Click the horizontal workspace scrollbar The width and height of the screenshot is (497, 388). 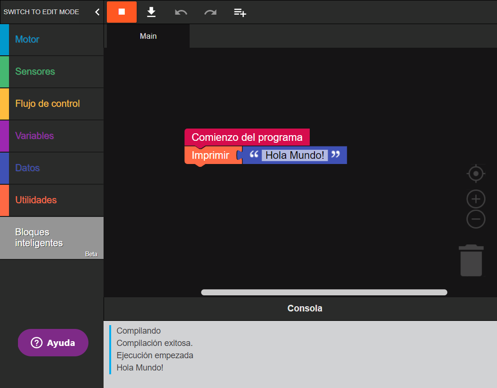tap(324, 293)
